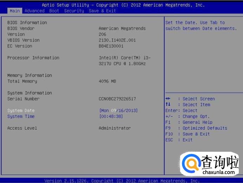Click the Aptio Setup Utility title text
Viewport: 243px width, 183px height.
coord(123,5)
